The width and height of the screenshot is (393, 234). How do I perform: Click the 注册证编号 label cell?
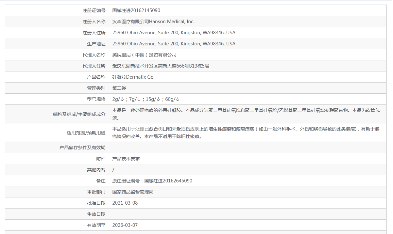click(x=57, y=10)
